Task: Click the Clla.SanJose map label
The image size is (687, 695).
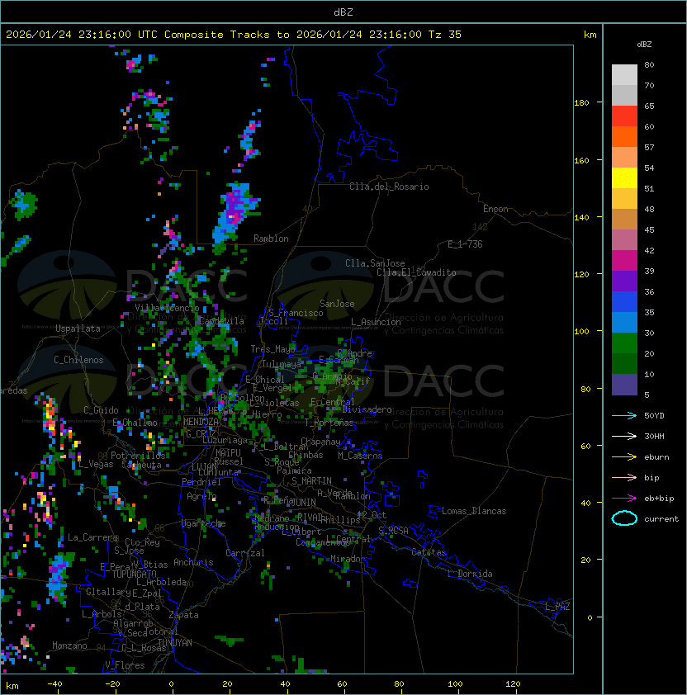Action: [x=375, y=263]
